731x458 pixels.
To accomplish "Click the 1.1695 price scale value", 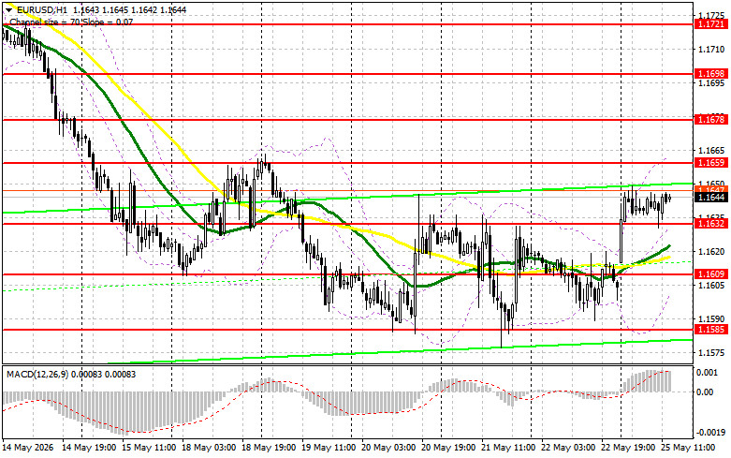I will 712,83.
